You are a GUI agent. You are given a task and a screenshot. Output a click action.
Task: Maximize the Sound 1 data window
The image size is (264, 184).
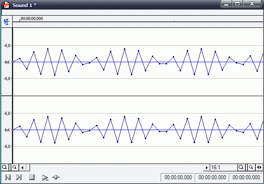coord(238,4)
